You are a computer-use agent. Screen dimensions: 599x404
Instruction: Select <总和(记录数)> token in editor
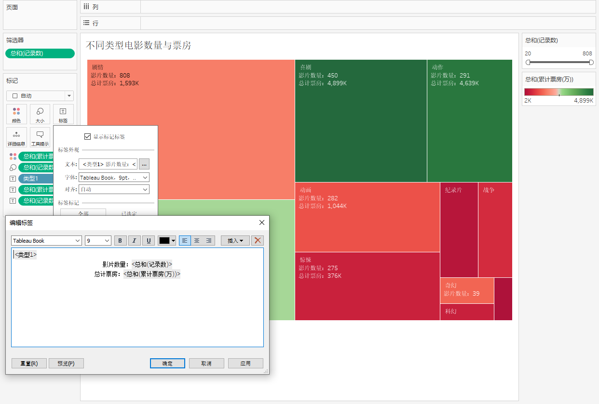(x=152, y=264)
